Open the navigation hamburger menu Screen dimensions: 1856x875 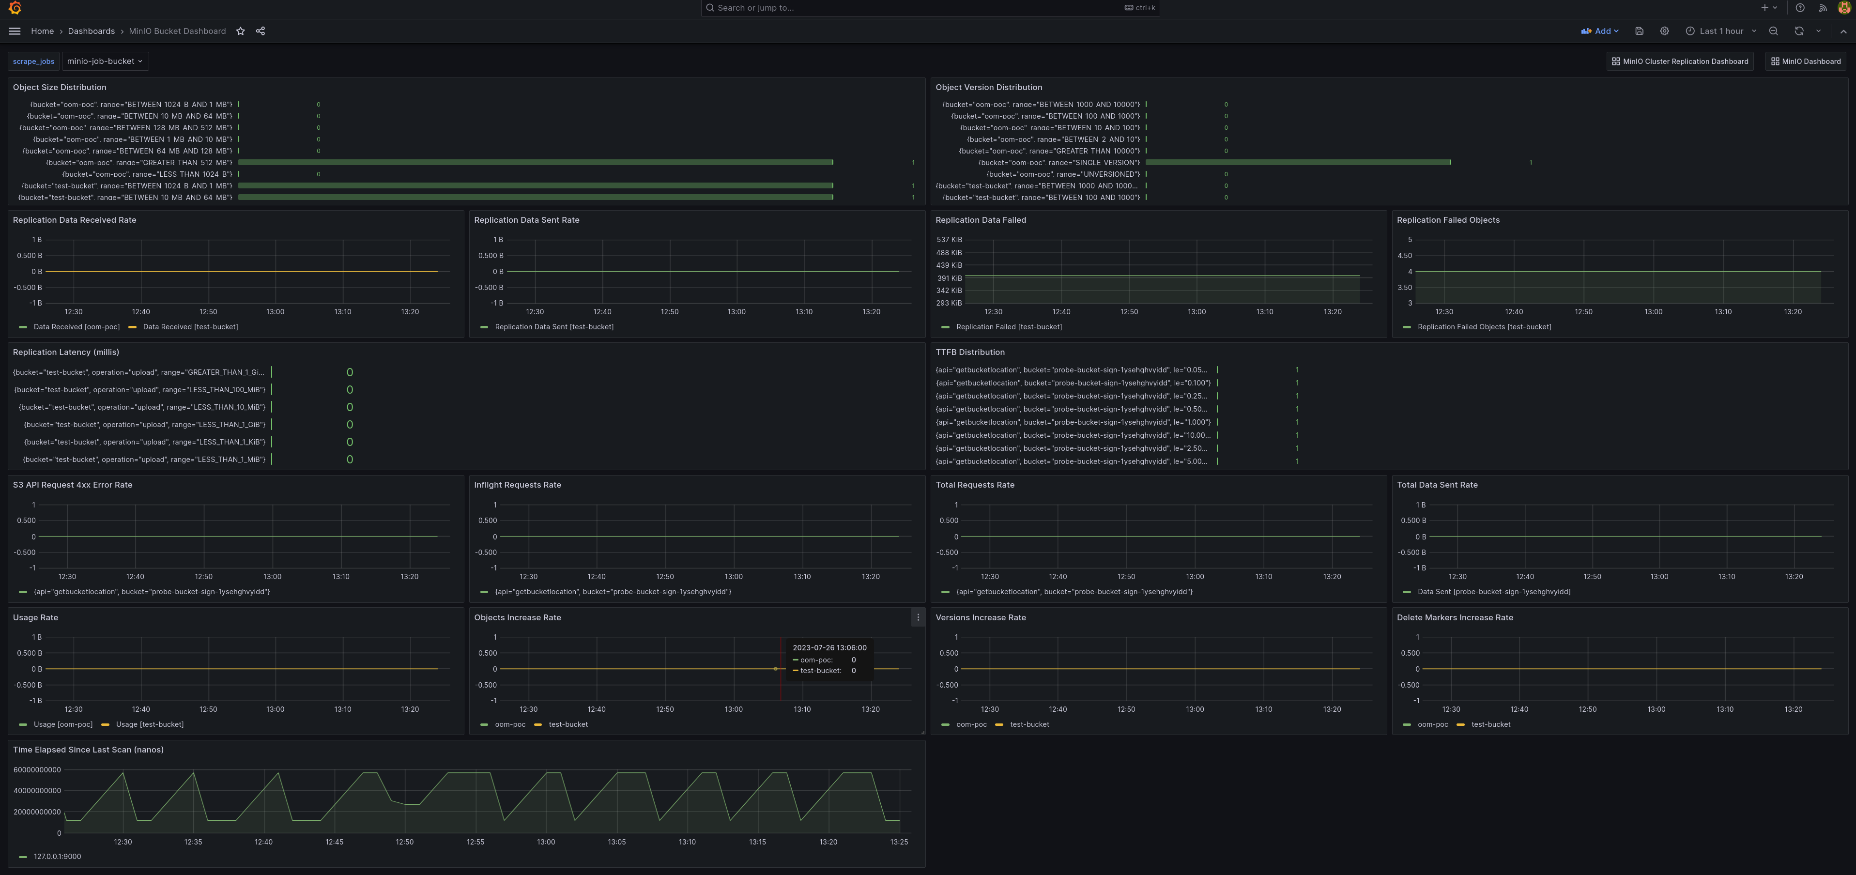coord(14,31)
